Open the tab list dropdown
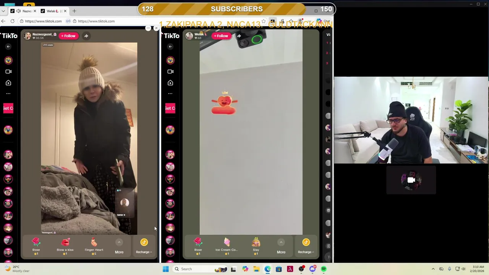This screenshot has width=489, height=275. coord(3,11)
